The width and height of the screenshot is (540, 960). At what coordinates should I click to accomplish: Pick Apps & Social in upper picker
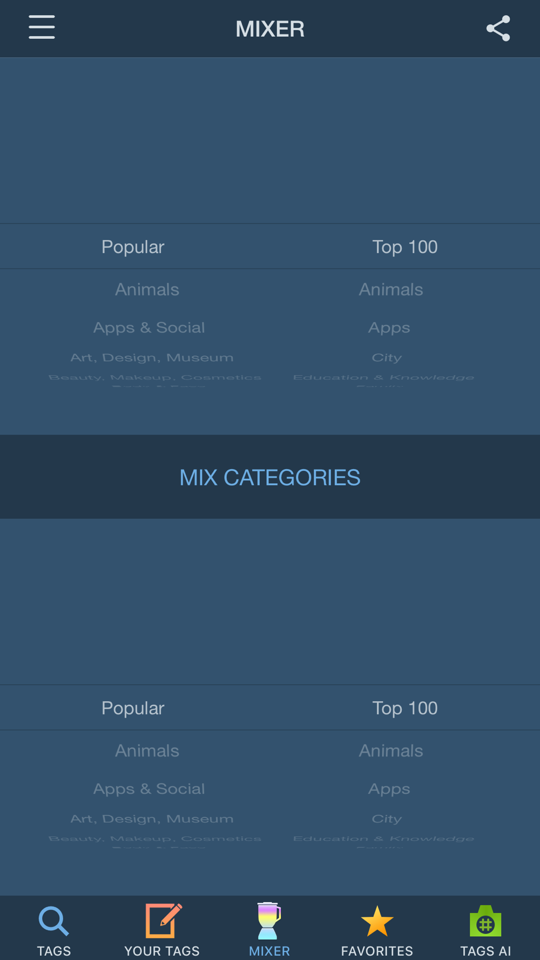[x=149, y=327]
